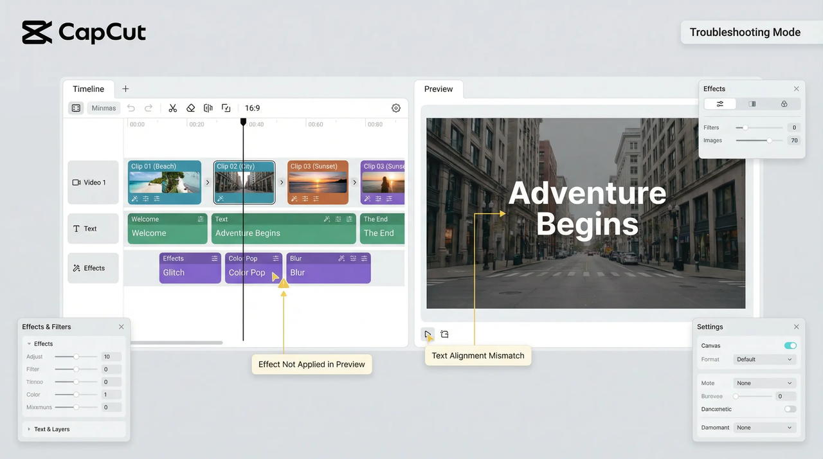
Task: Click the mirror/flip icon in timeline toolbar
Action: click(x=208, y=108)
